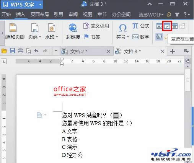Click the gold D-shaped icon
Image resolution: width=194 pixels, height=163 pixels.
click(169, 15)
